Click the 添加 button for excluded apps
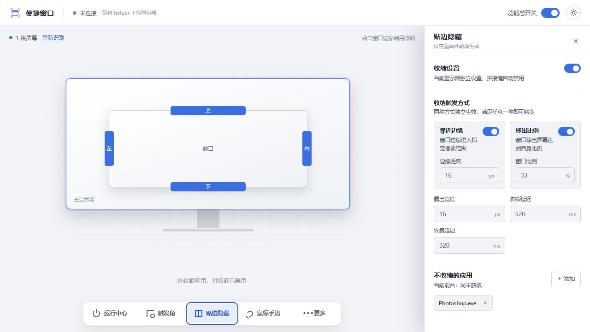590x332 pixels. pos(566,279)
